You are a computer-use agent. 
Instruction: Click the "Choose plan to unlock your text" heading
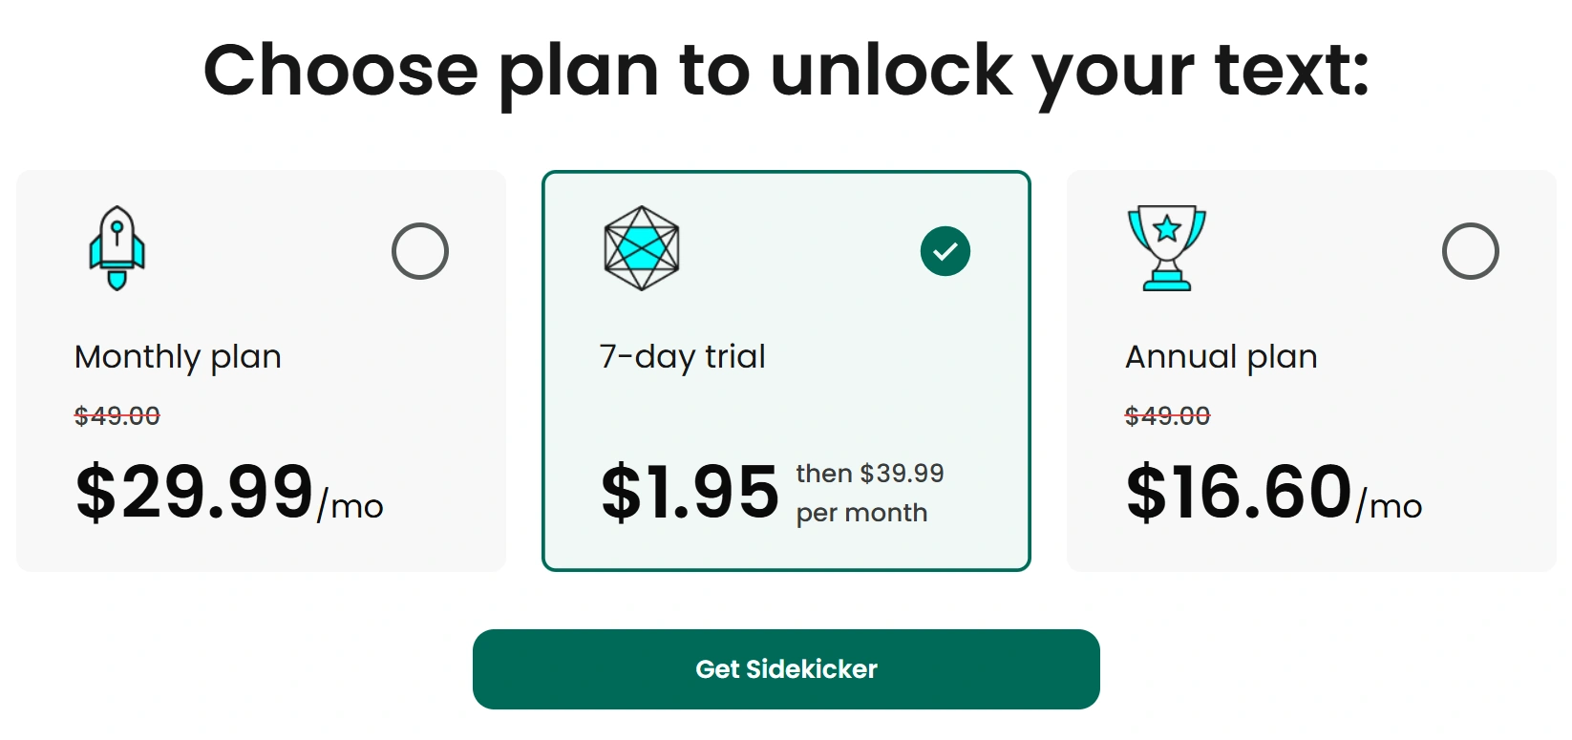(x=786, y=71)
